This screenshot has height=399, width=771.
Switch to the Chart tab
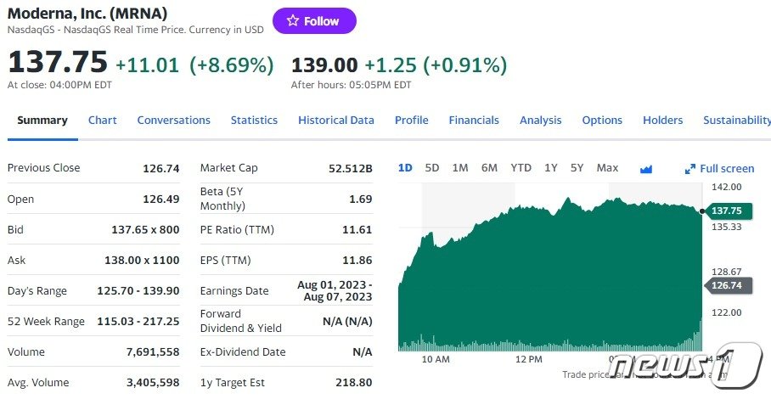[x=103, y=121]
